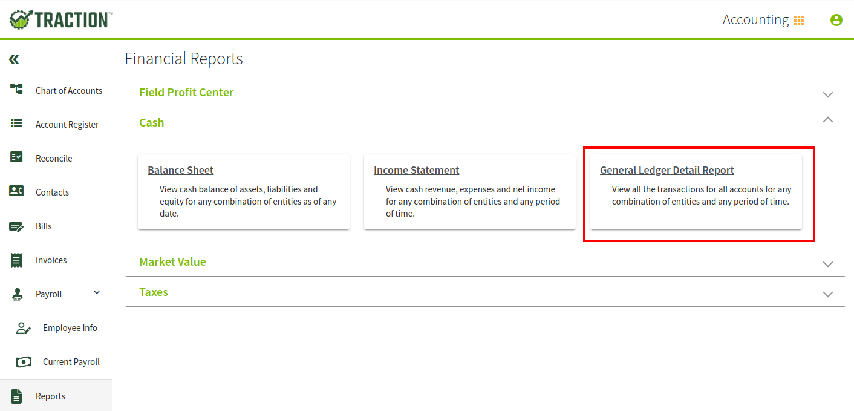Click the Traction logo

click(x=60, y=19)
